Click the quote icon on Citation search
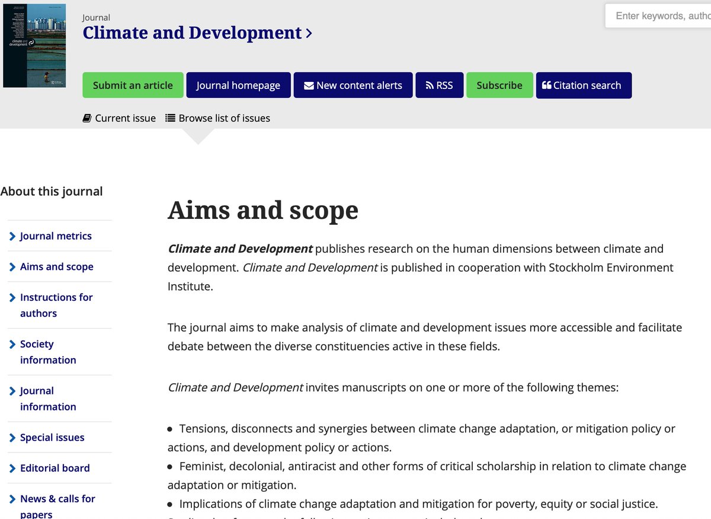The width and height of the screenshot is (711, 519). coord(546,85)
